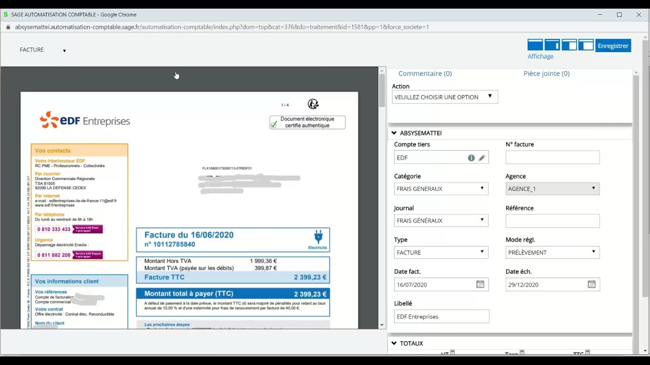
Task: Click the Enregistrer button
Action: 613,46
